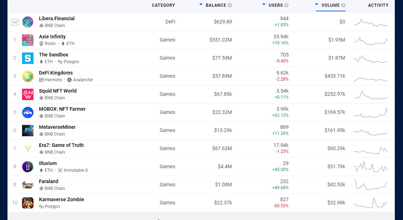
Task: View MOBOX activity sparkline chart
Action: tap(371, 113)
